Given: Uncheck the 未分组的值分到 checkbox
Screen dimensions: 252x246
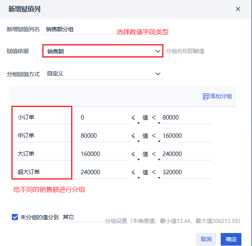Looking at the screenshot, I should (x=15, y=217).
